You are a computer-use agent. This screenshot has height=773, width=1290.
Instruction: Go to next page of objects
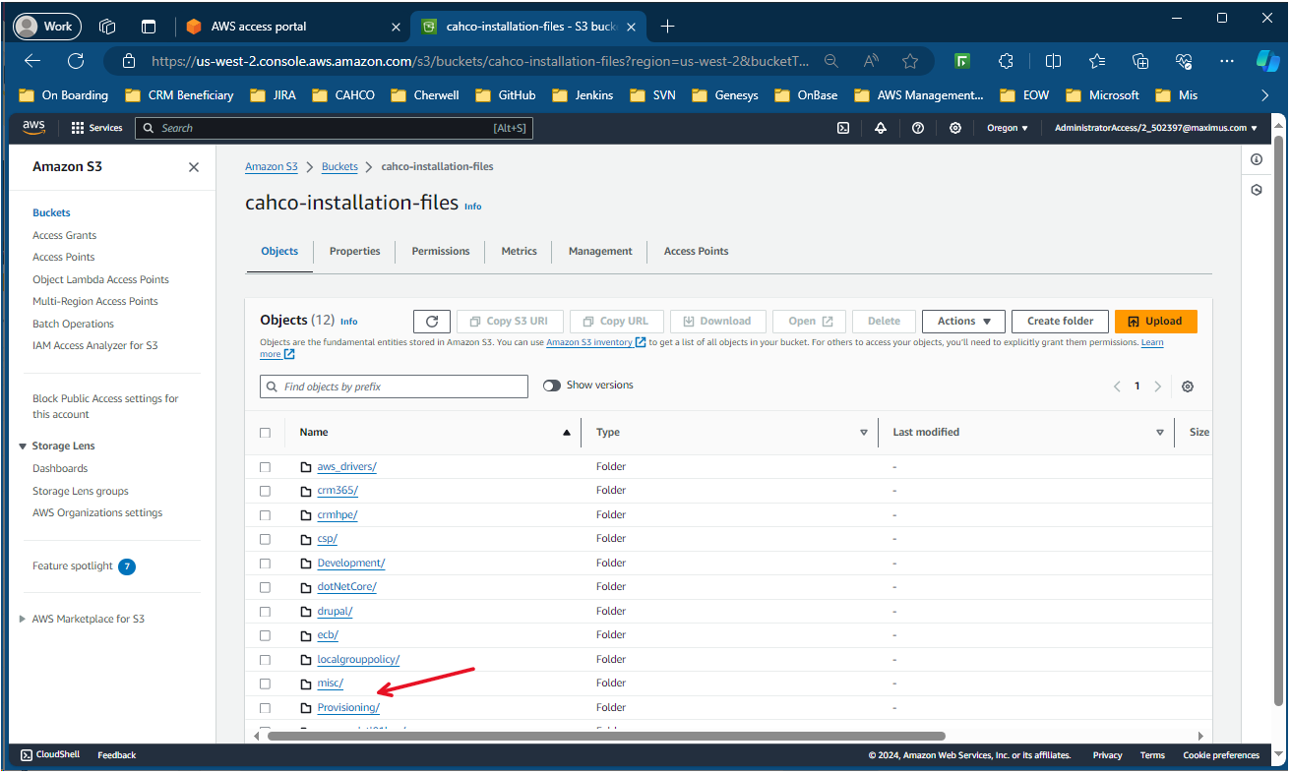[1158, 386]
